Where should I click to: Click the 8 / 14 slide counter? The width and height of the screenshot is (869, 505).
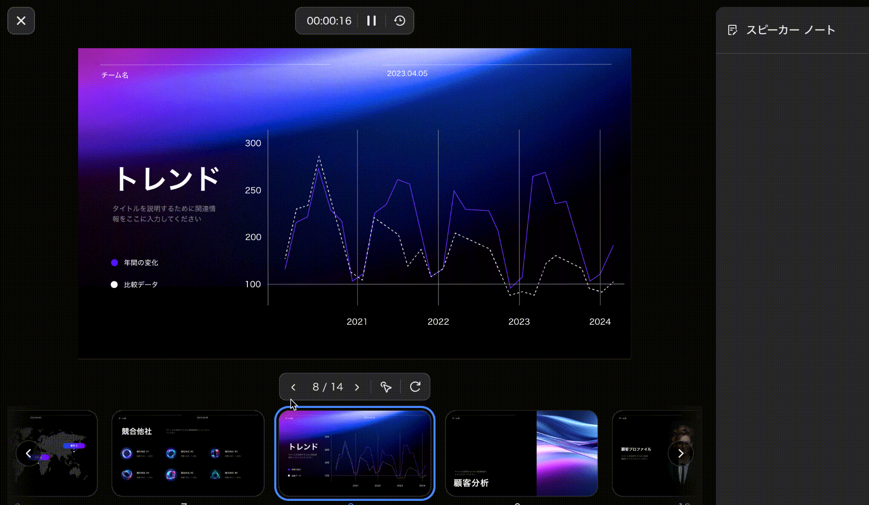[327, 387]
